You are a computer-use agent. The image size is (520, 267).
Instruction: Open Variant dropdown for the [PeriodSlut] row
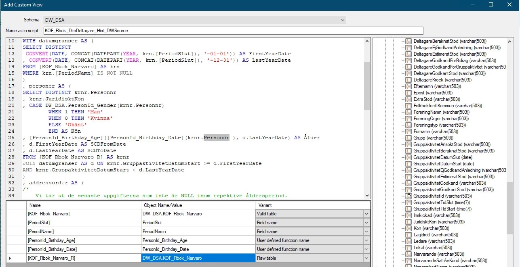coord(366,223)
